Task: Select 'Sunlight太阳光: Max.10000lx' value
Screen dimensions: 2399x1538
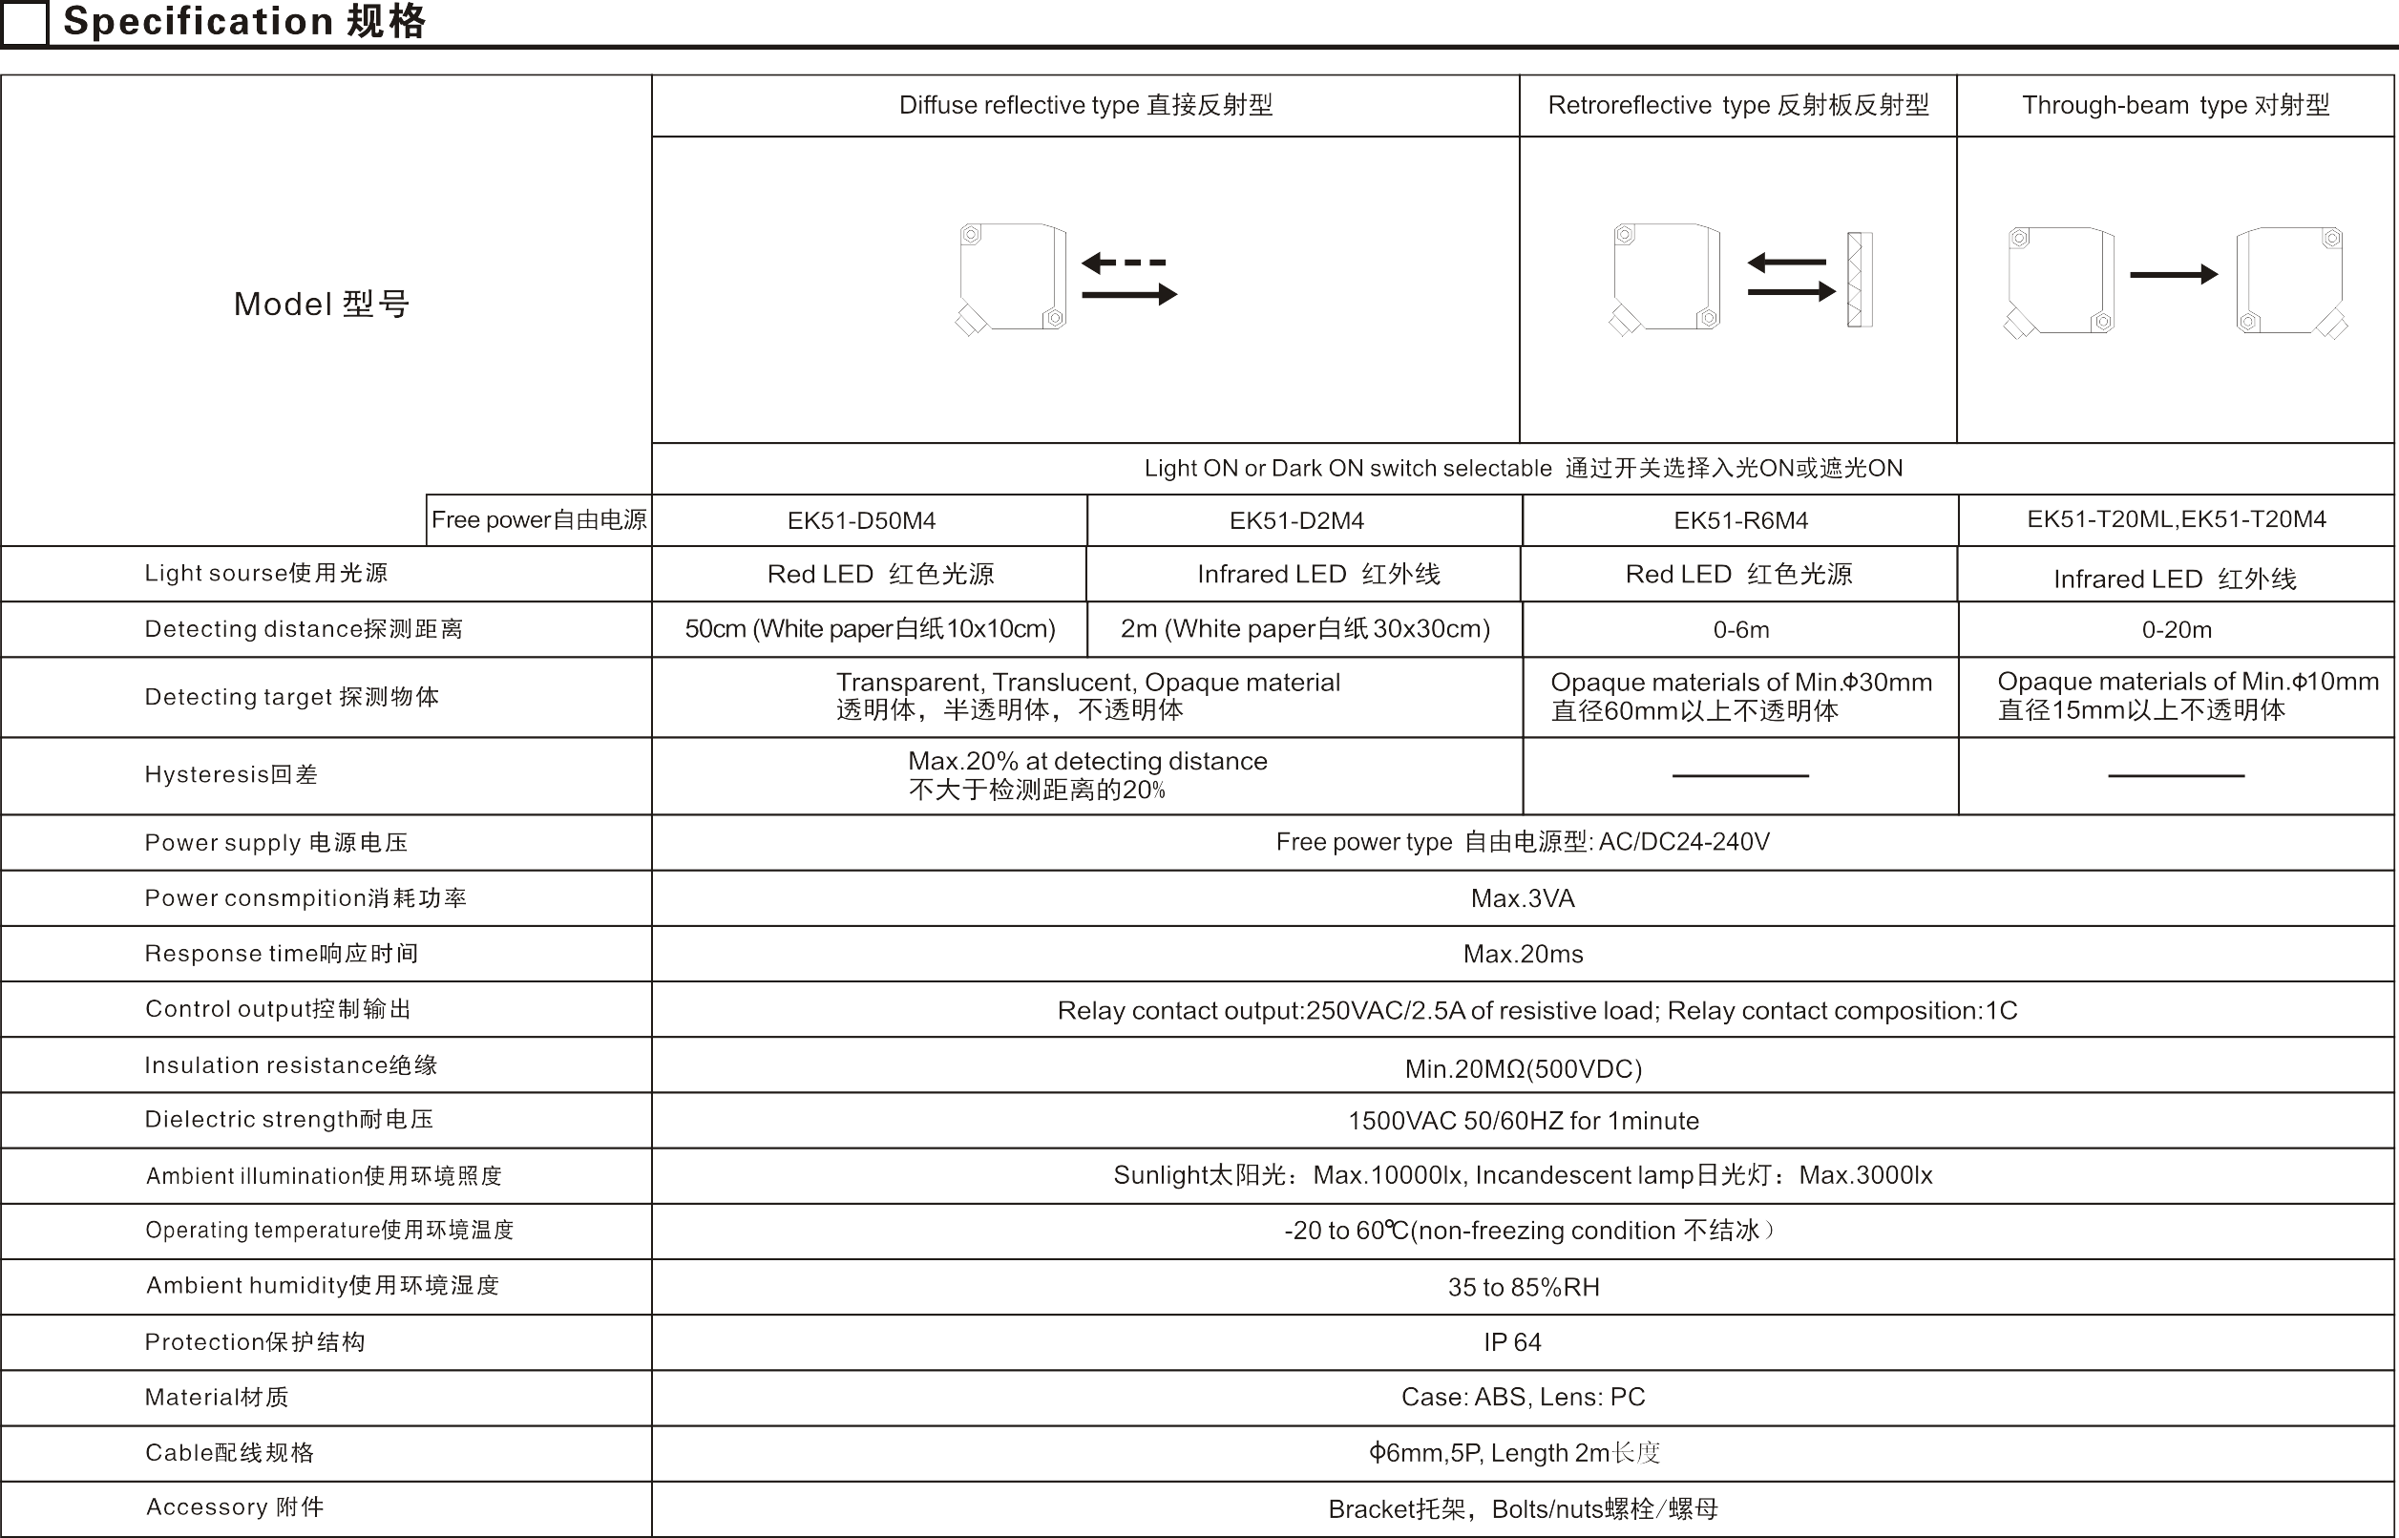Action: 1523,1175
